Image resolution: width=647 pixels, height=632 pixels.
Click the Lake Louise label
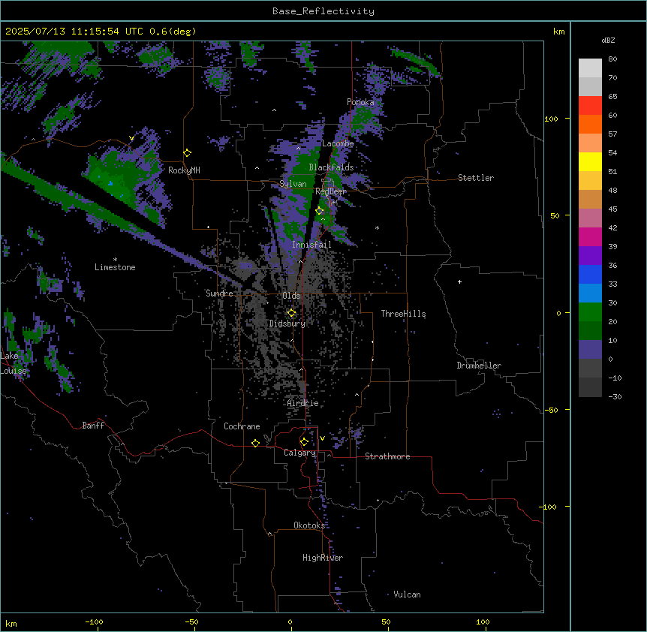click(x=14, y=363)
